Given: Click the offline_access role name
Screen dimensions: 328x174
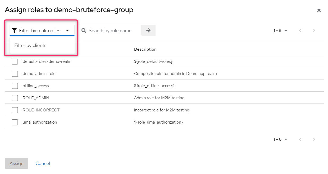Looking at the screenshot, I should coord(36,86).
